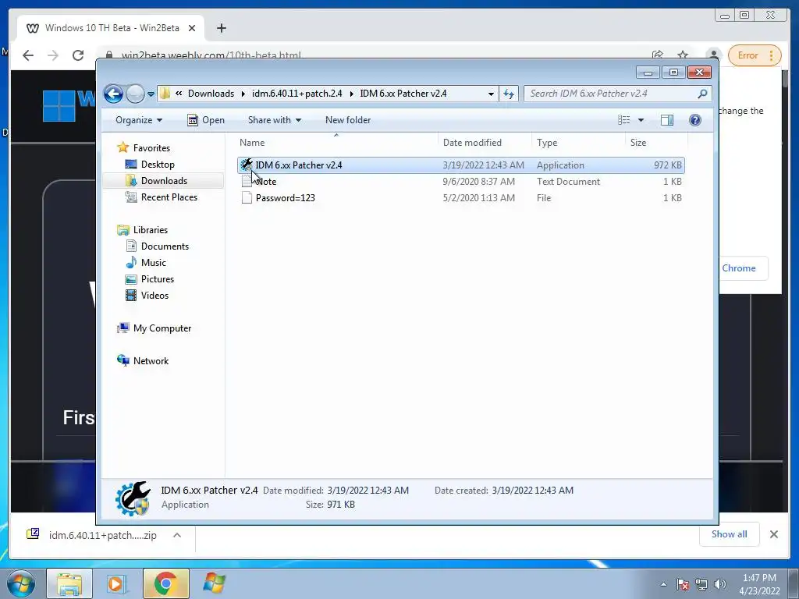The height and width of the screenshot is (599, 799).
Task: Click Libraries in navigation pane
Action: 151,230
